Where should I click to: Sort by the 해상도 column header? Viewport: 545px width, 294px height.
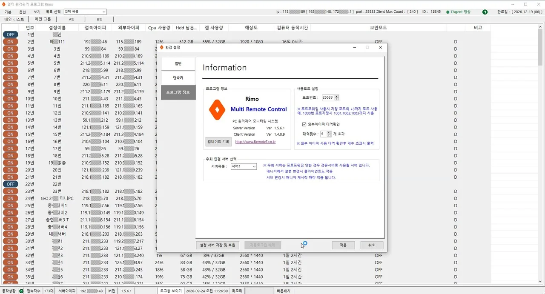point(251,28)
